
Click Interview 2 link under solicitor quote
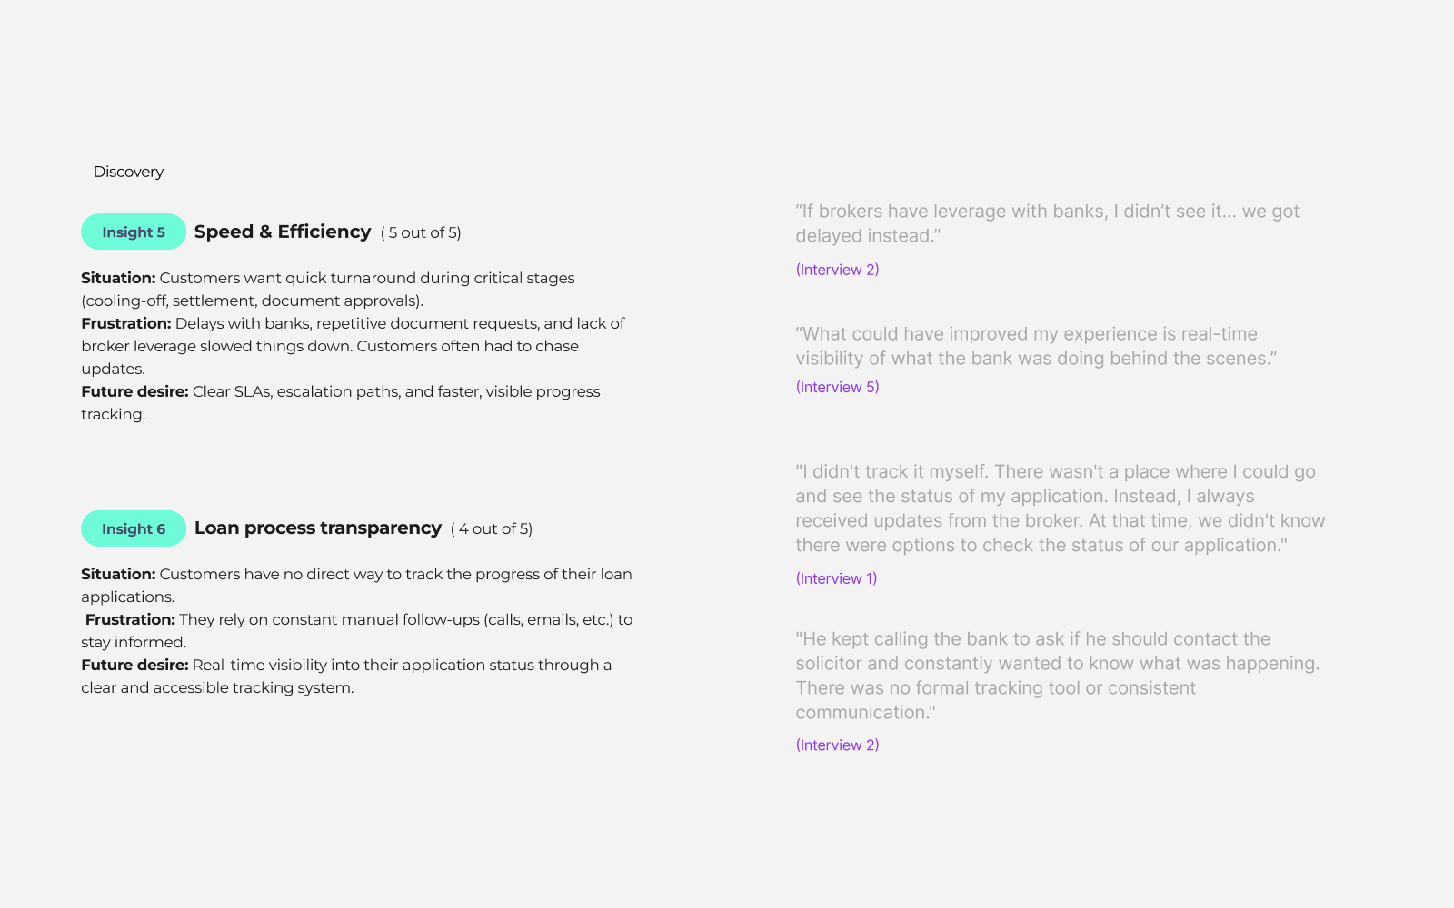pyautogui.click(x=837, y=745)
